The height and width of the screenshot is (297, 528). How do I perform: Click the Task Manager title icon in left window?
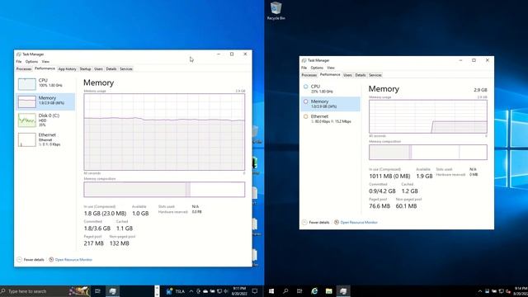pos(18,54)
